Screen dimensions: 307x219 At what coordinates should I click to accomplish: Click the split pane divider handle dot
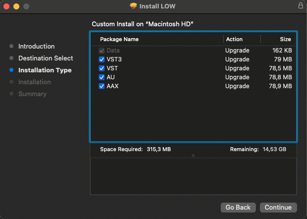click(x=193, y=156)
